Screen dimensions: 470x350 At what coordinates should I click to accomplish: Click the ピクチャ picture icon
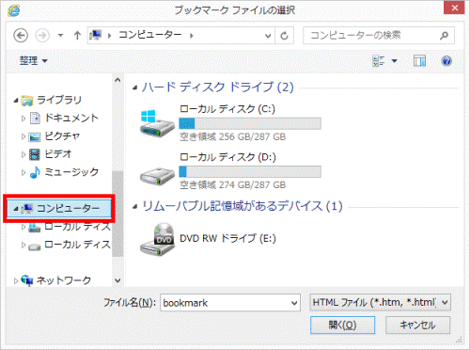[x=35, y=136]
